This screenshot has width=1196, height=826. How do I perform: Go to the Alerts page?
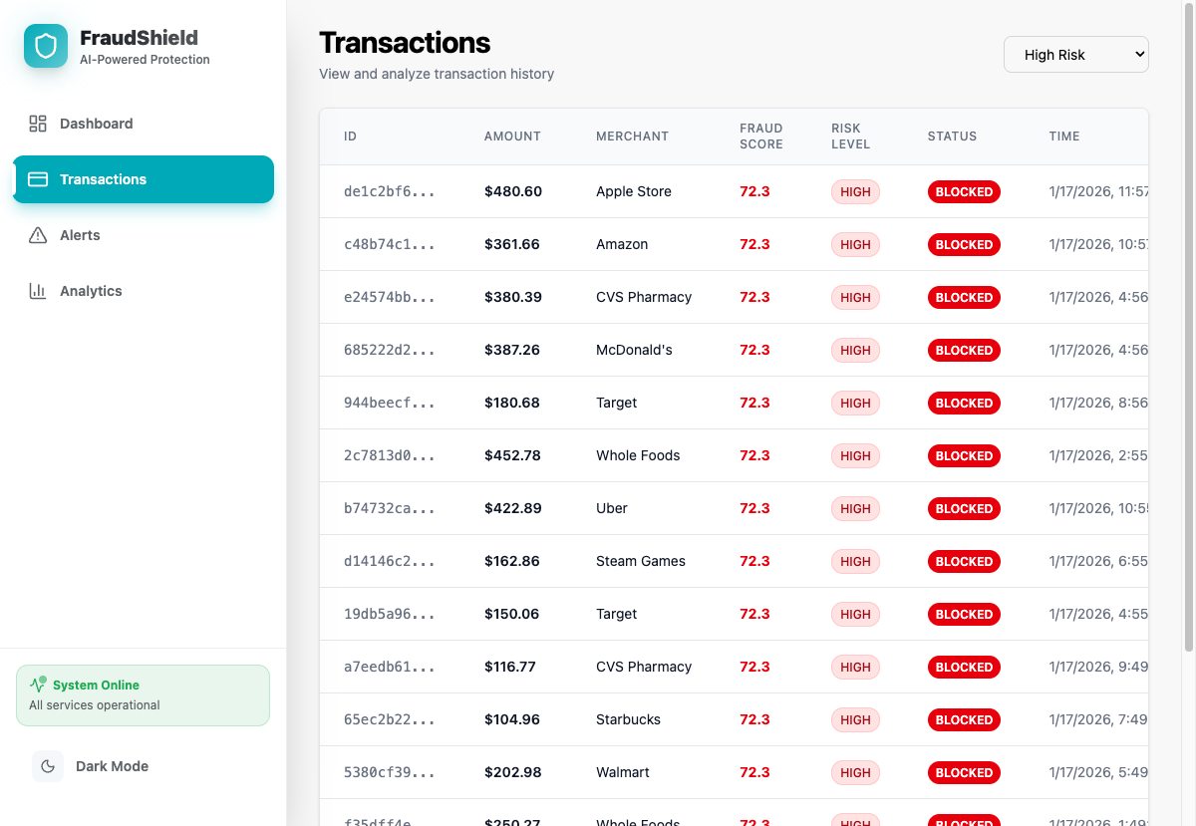[144, 235]
